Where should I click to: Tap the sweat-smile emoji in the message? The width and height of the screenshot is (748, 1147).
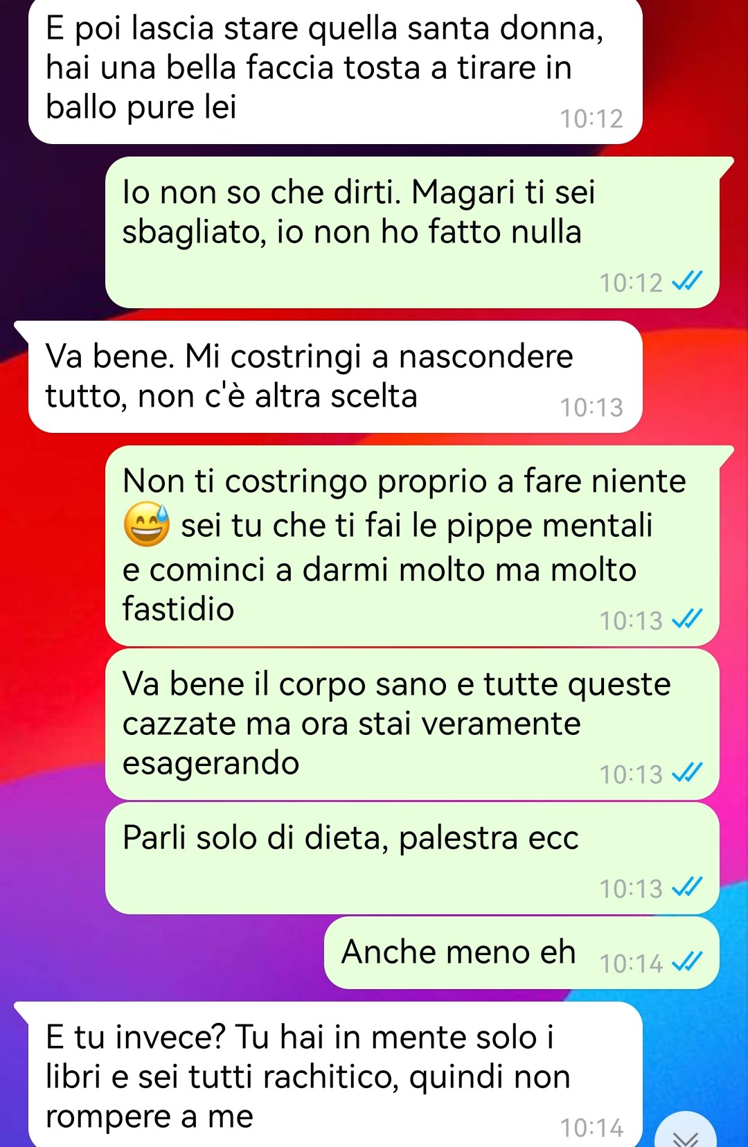146,524
